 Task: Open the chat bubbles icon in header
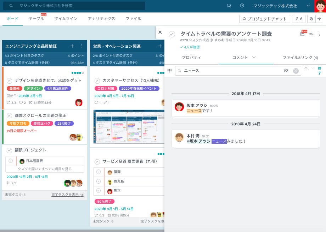229,6
